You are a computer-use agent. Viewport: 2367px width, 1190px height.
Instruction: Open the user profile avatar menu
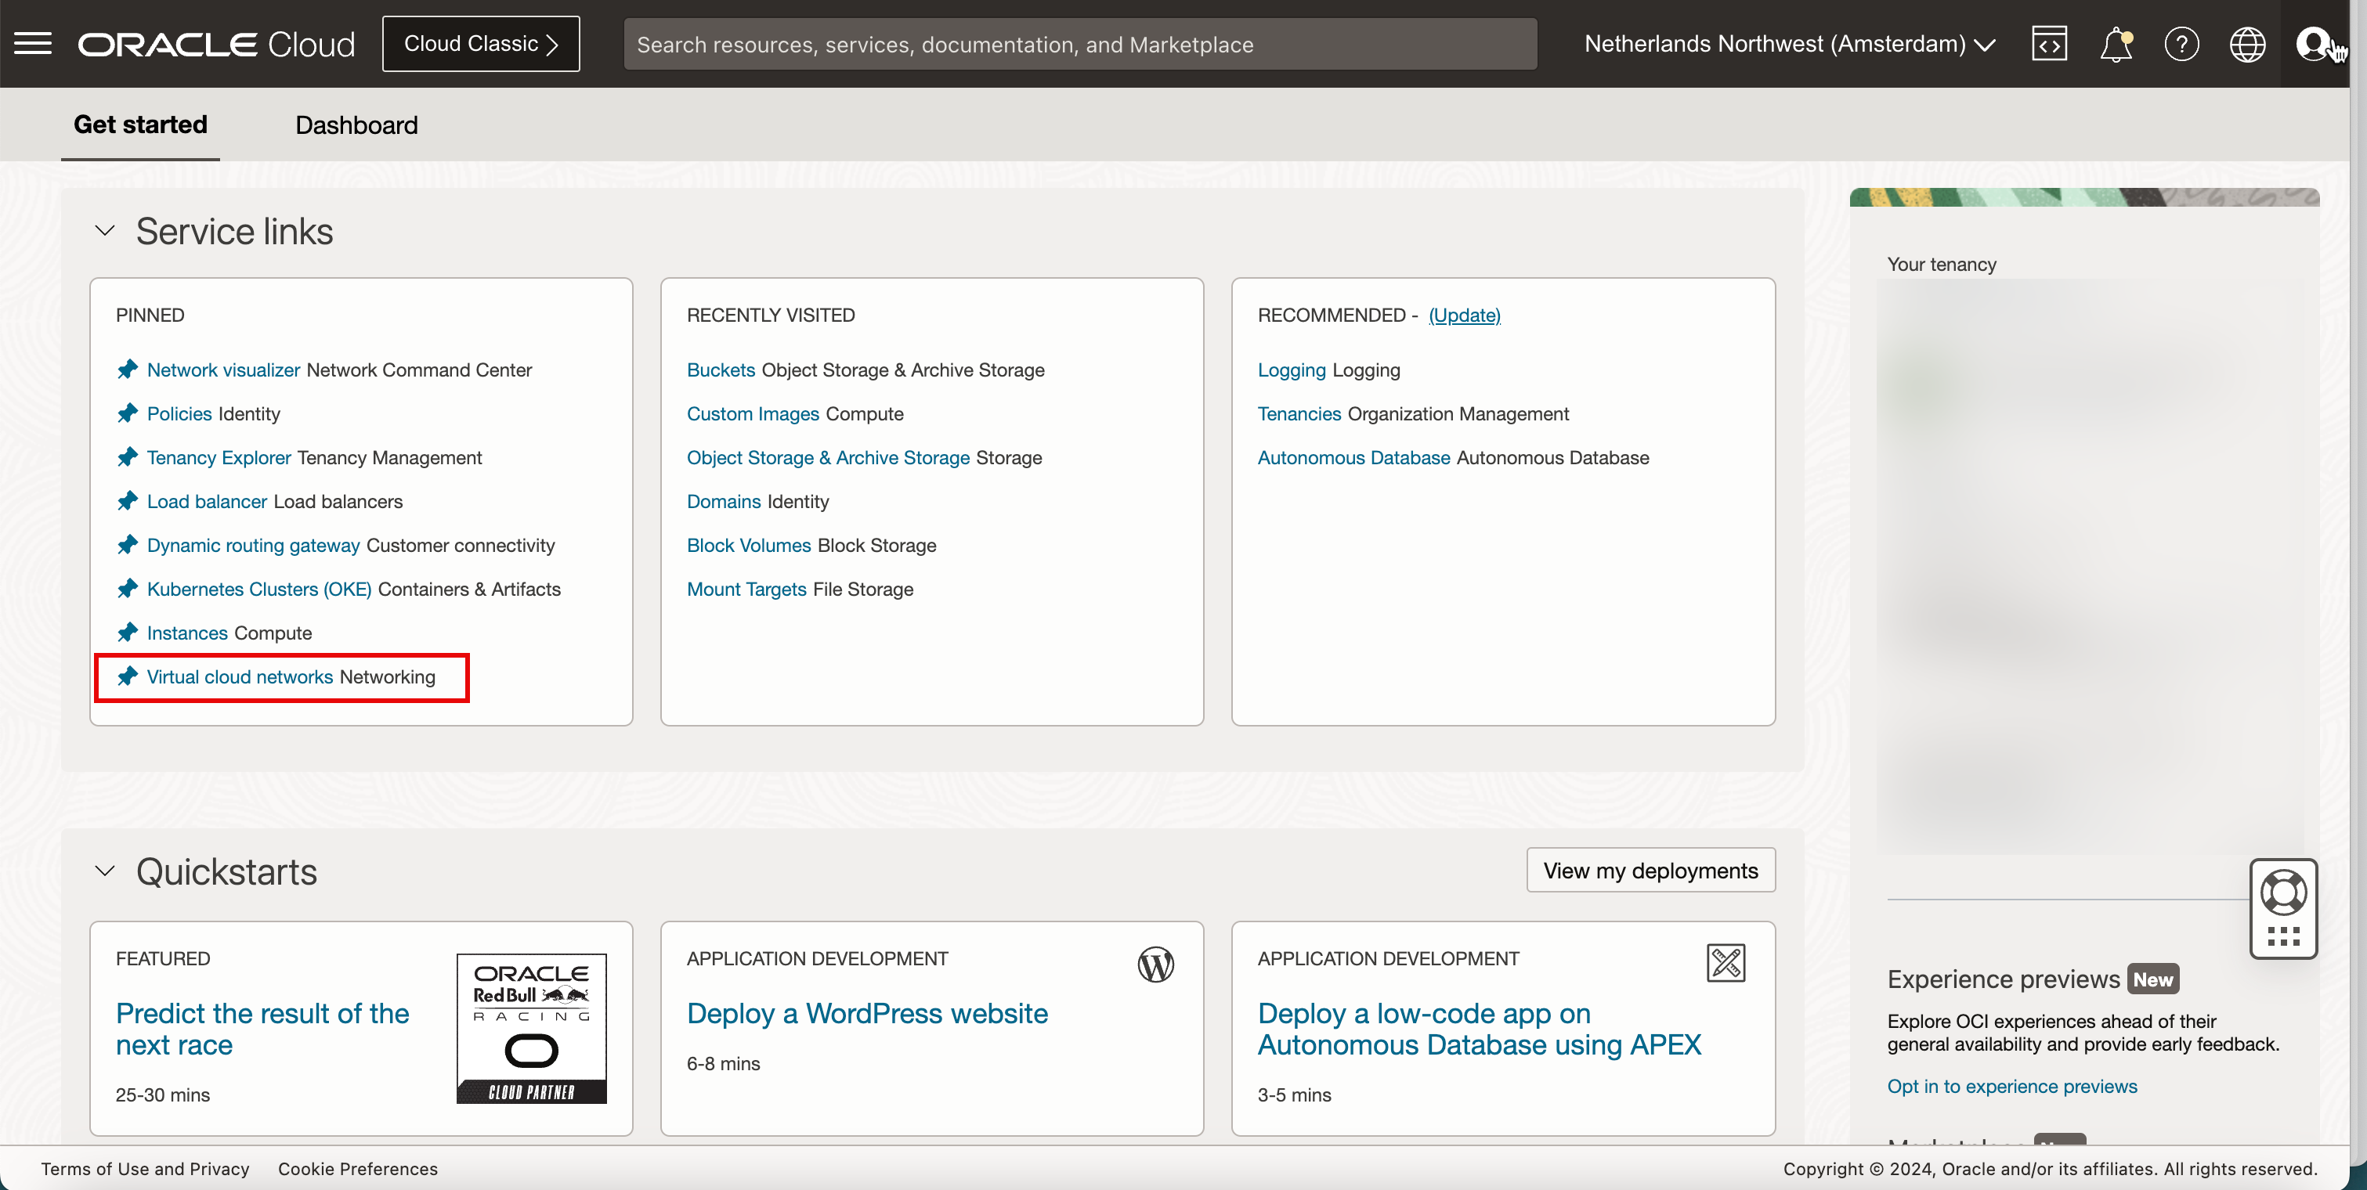[2313, 43]
